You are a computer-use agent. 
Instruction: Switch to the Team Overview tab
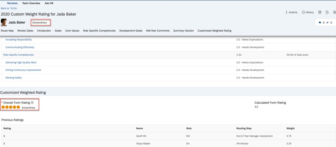(x=31, y=3)
